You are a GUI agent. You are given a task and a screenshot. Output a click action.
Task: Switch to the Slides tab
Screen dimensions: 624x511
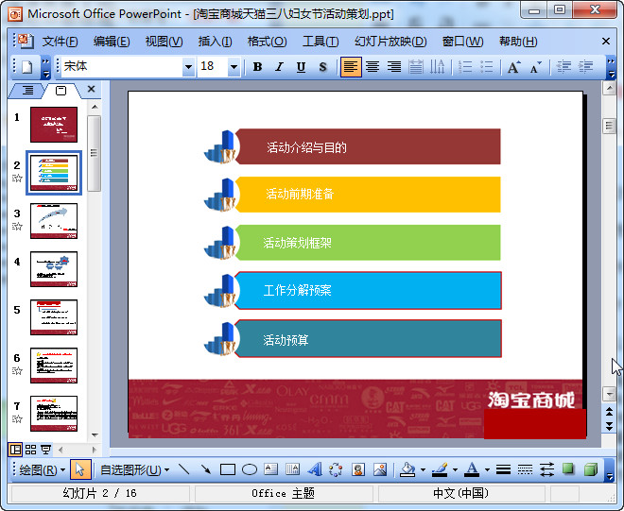(x=61, y=91)
